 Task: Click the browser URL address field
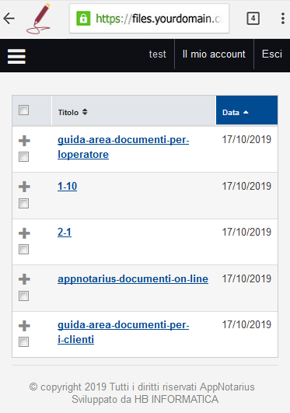pyautogui.click(x=149, y=19)
